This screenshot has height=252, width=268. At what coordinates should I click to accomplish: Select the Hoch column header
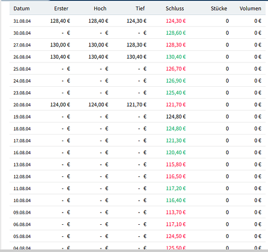coord(100,9)
